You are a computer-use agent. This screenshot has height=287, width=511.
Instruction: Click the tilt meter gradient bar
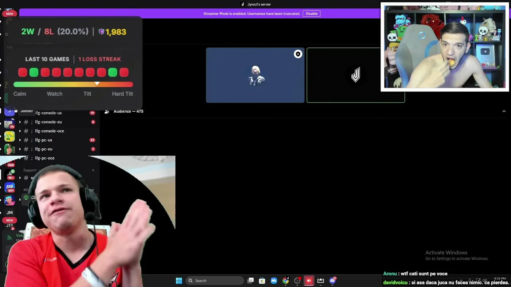73,84
